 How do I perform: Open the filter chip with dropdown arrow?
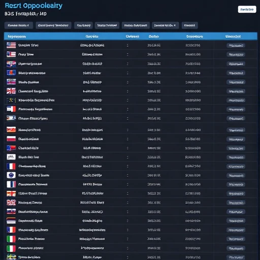pyautogui.click(x=165, y=25)
